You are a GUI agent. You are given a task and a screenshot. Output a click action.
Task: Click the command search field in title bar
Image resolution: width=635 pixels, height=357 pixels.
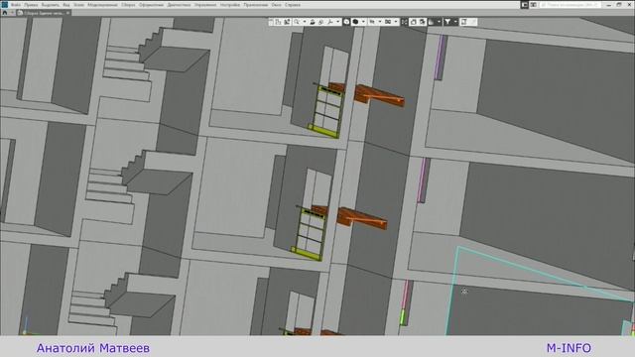point(571,5)
